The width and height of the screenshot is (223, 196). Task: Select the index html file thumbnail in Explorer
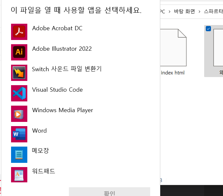pyautogui.click(x=173, y=48)
